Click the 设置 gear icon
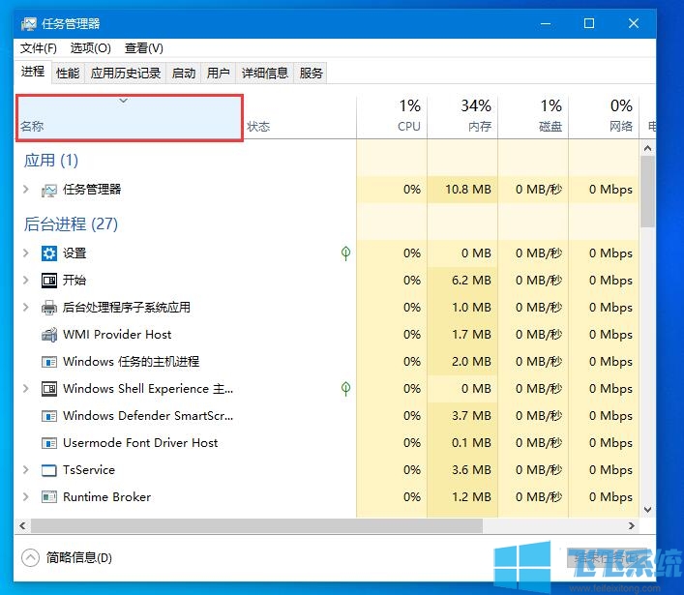The image size is (684, 595). pyautogui.click(x=48, y=253)
